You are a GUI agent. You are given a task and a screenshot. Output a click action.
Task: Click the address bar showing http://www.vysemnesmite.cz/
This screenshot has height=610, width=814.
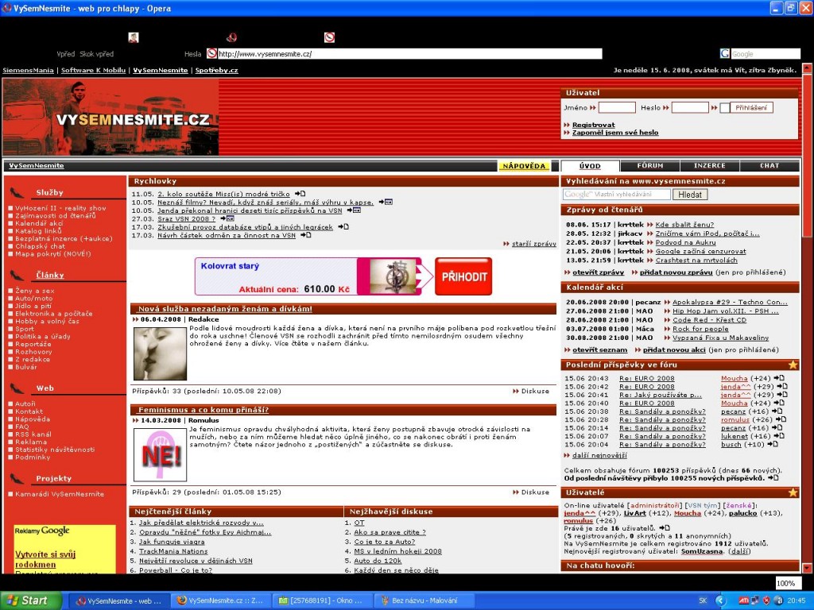click(x=409, y=54)
